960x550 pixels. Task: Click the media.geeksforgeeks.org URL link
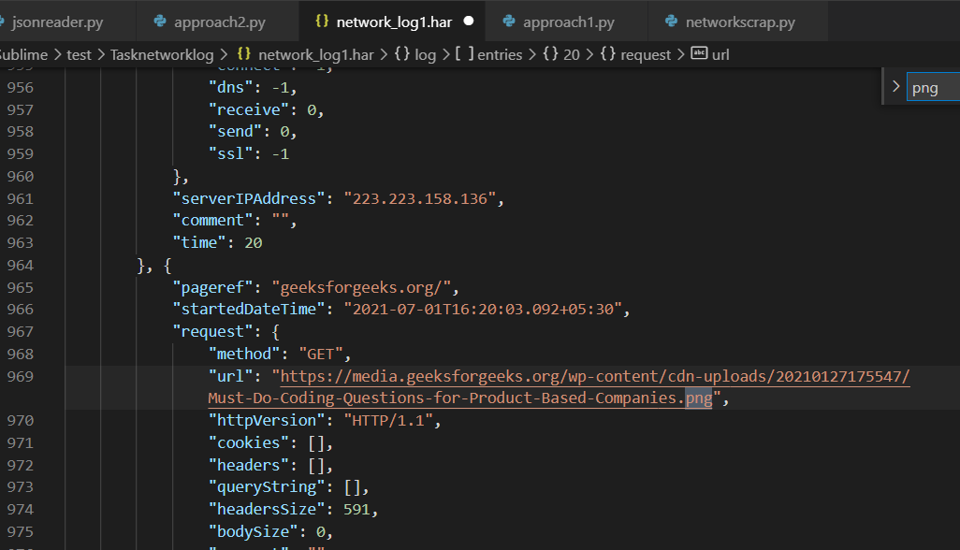click(x=594, y=377)
